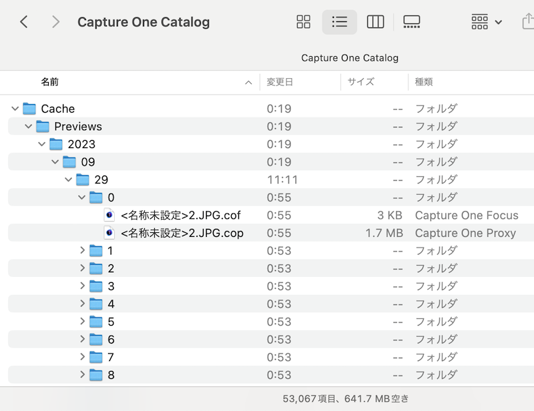This screenshot has width=534, height=411.
Task: Select the folder 5 icon
Action: 95,322
